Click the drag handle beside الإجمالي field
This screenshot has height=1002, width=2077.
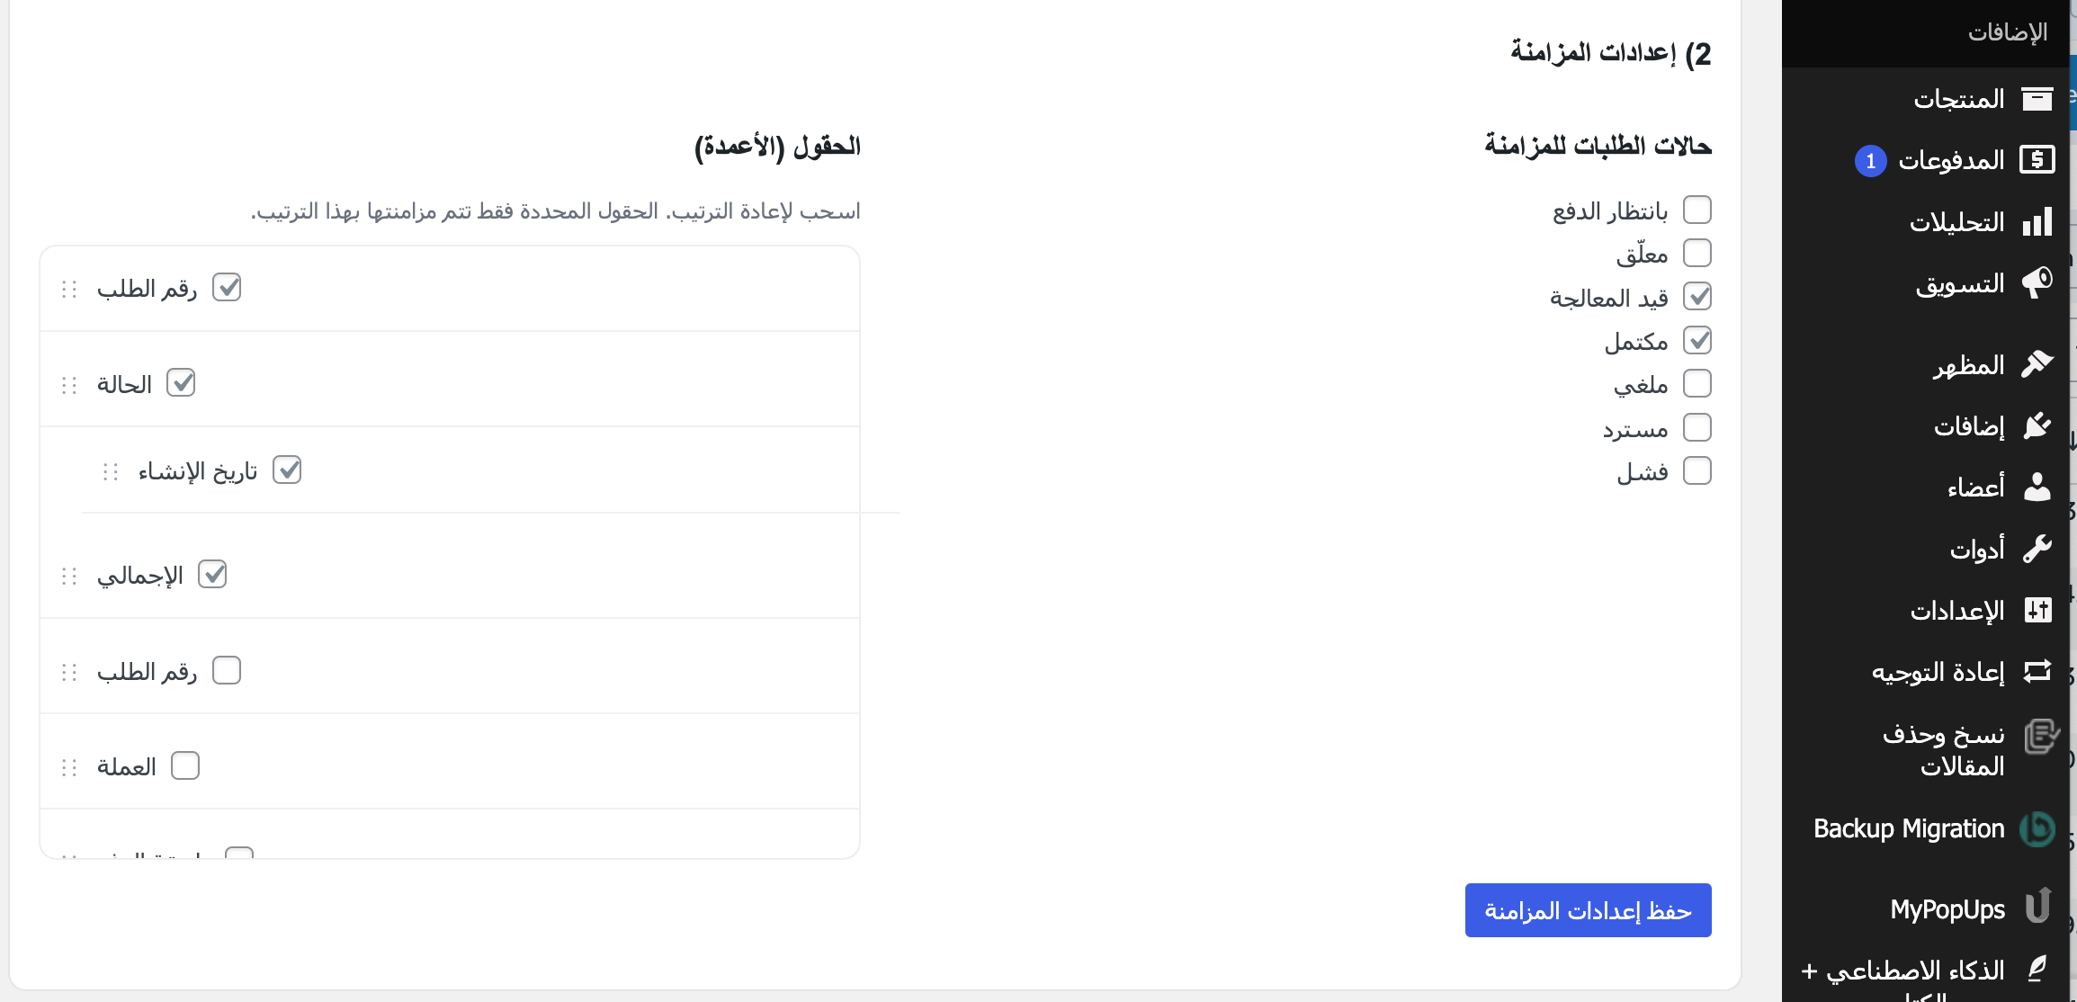point(69,576)
